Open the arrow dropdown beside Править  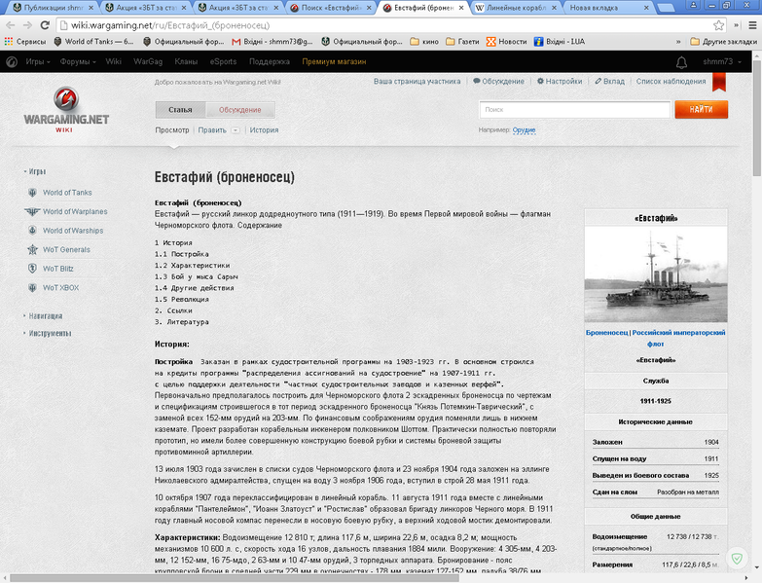(x=236, y=130)
